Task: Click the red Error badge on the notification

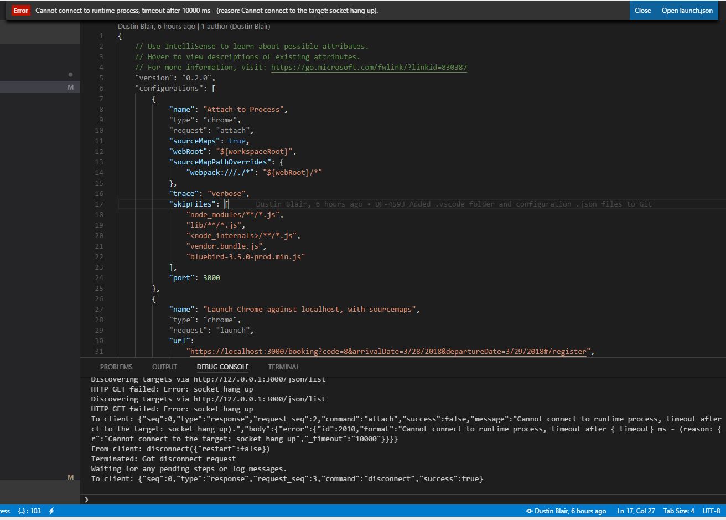Action: pos(20,10)
